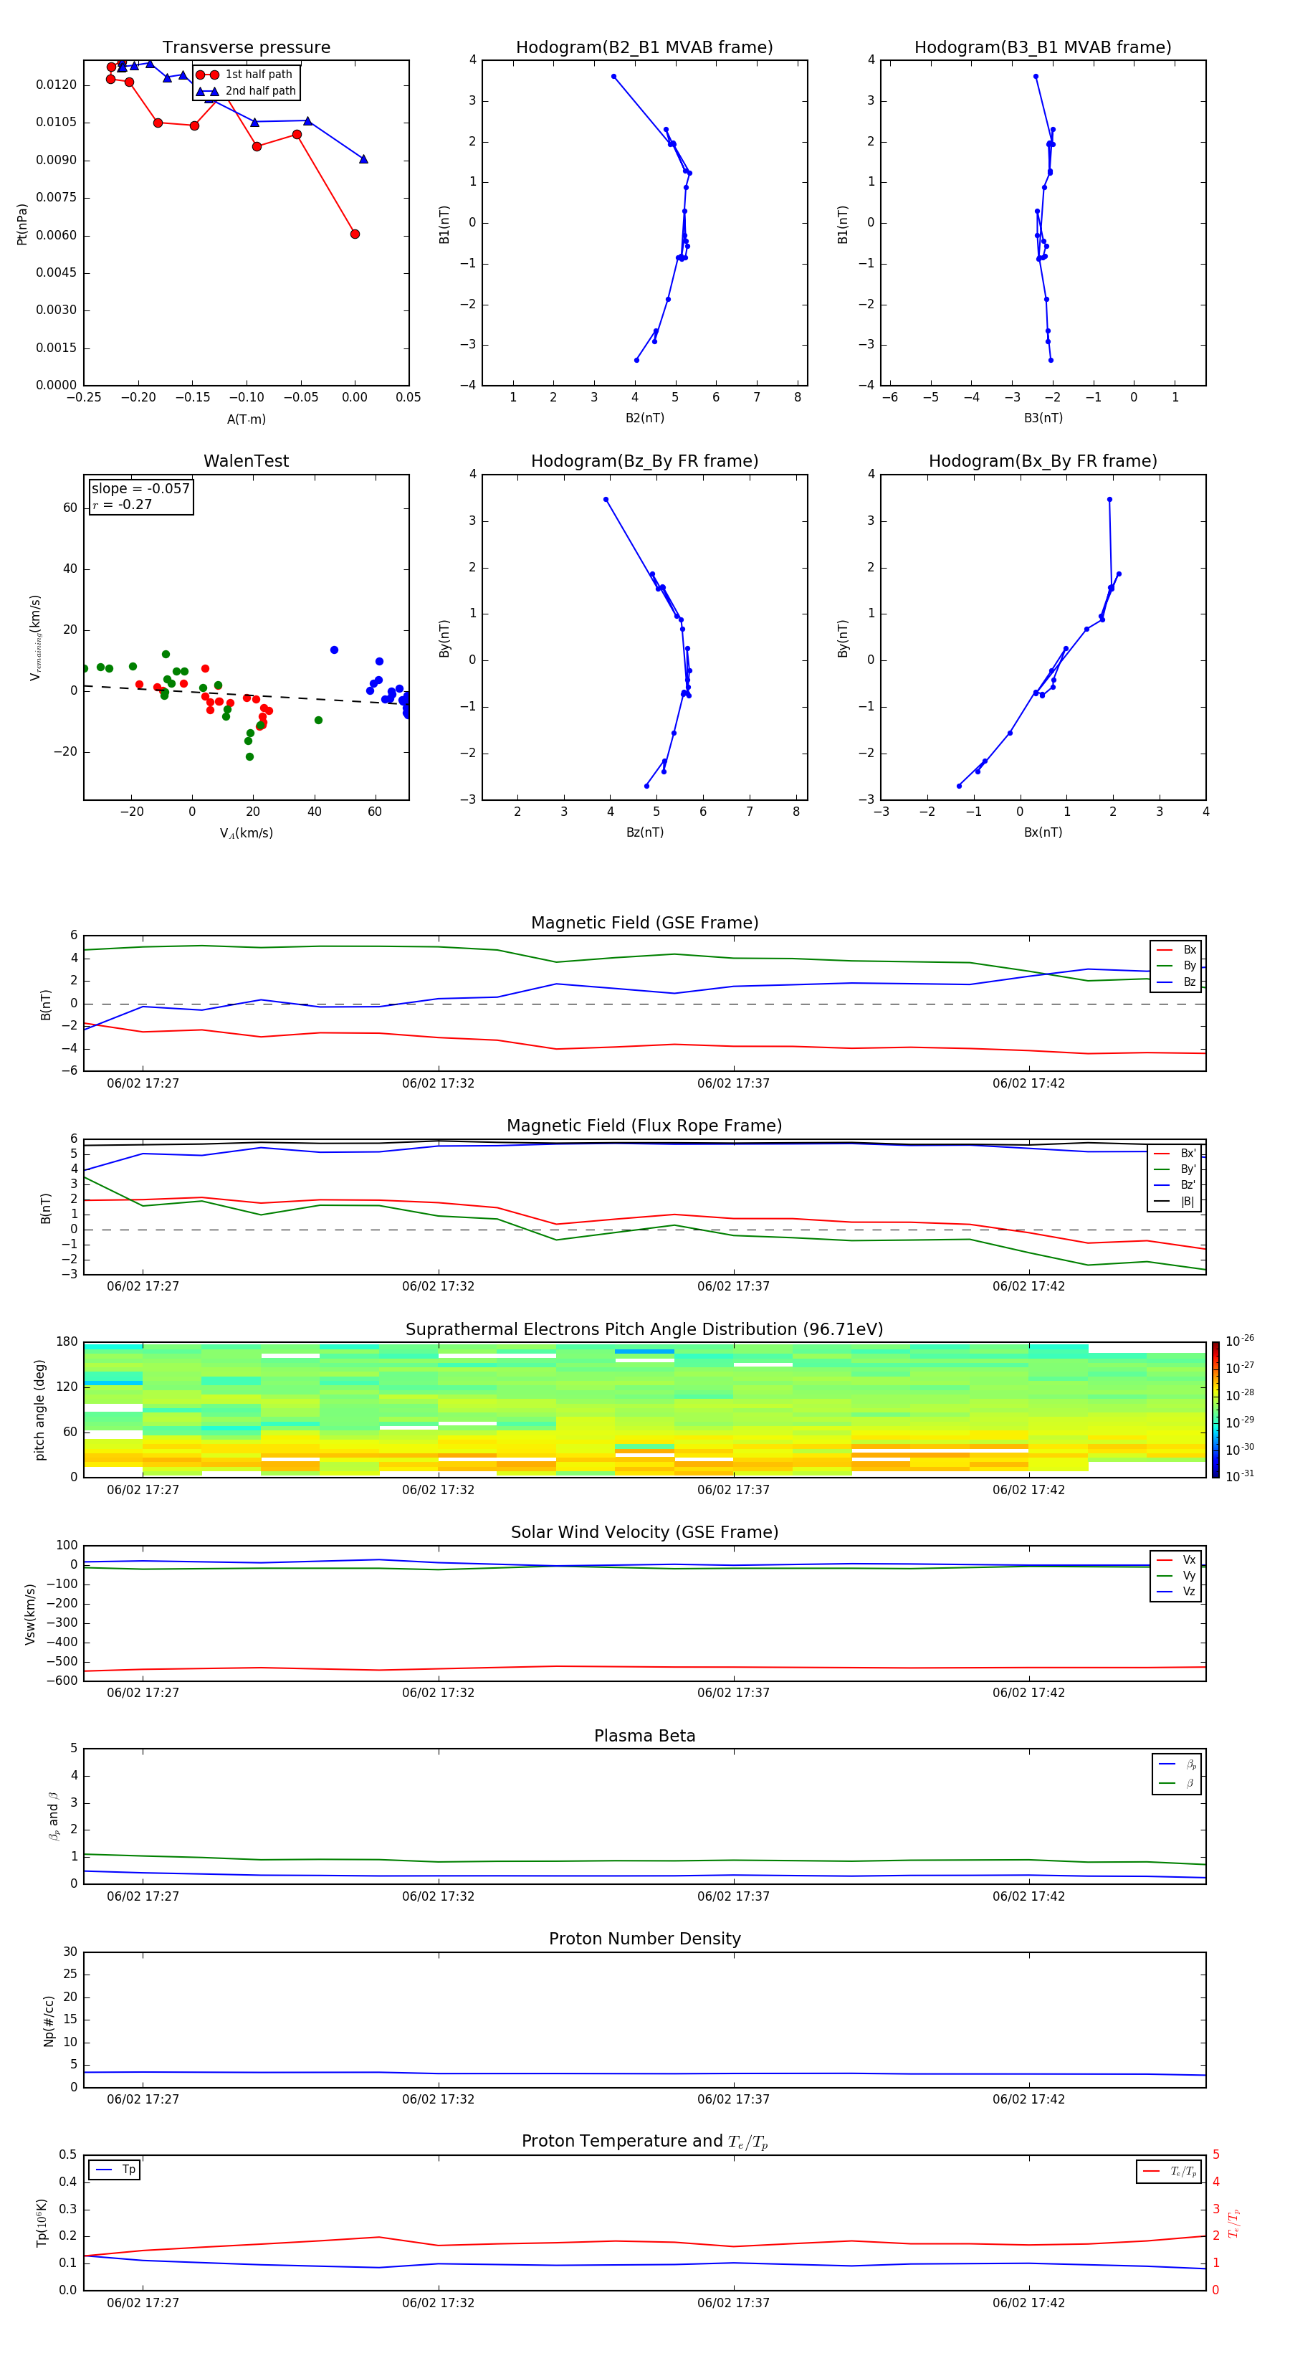This screenshot has width=1290, height=2366.
Task: Click the "Solar Wind Velocity (GSE Frame)" title
Action: [644, 1533]
